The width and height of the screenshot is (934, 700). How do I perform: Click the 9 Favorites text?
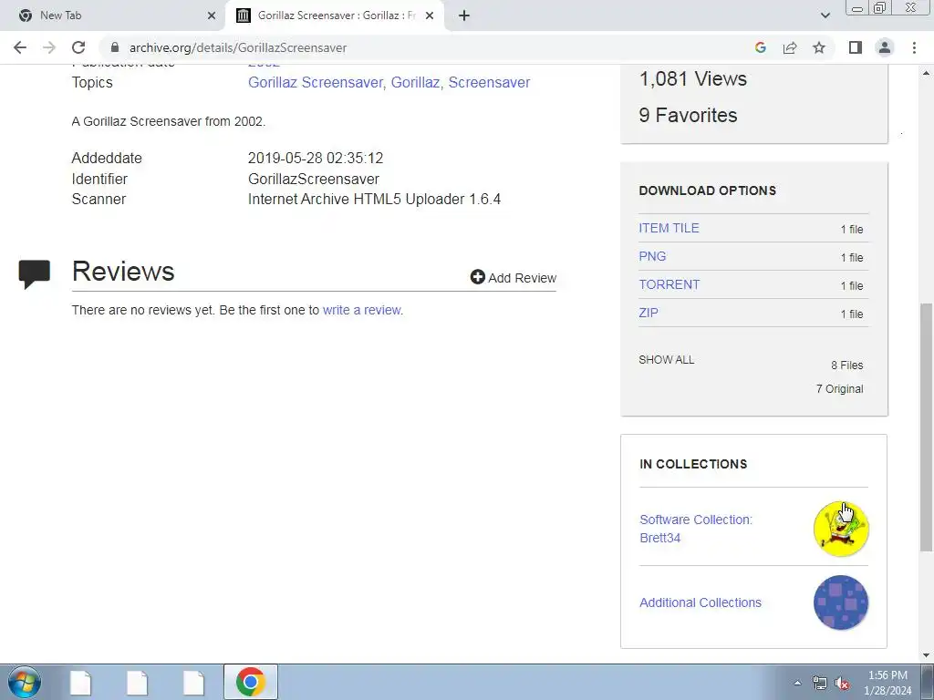pos(688,115)
